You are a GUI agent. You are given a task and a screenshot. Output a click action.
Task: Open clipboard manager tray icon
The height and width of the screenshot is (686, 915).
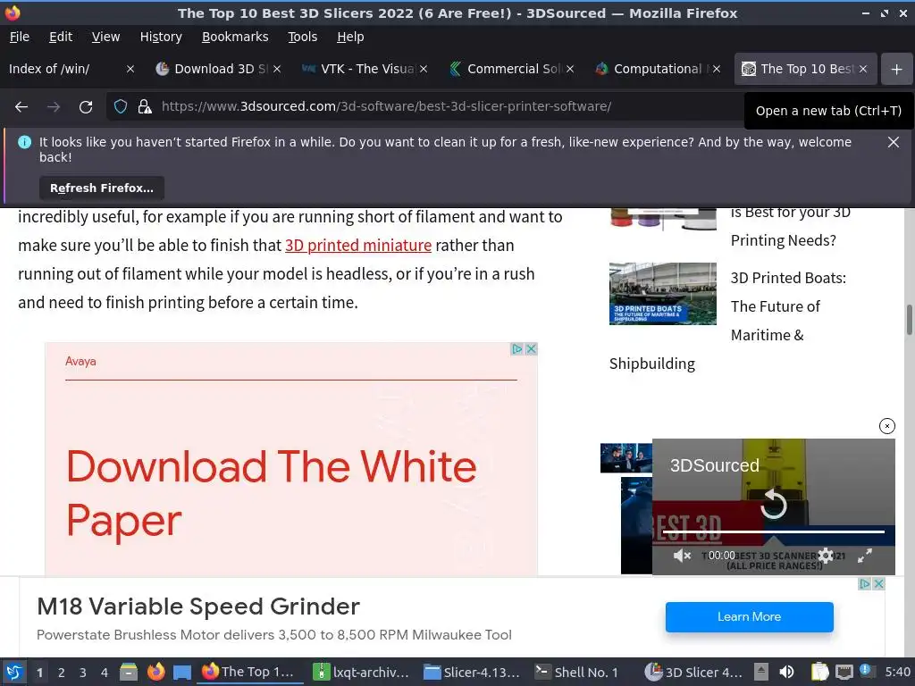coord(819,672)
